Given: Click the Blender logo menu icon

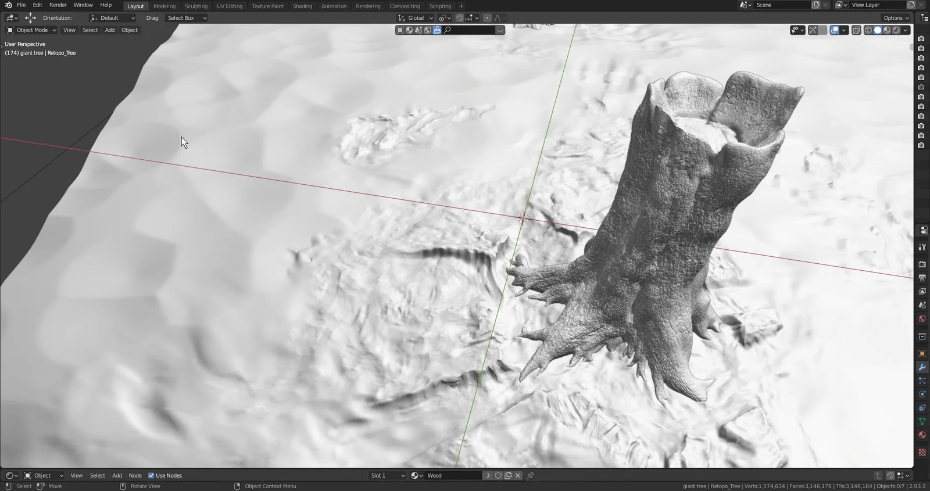Looking at the screenshot, I should 8,5.
